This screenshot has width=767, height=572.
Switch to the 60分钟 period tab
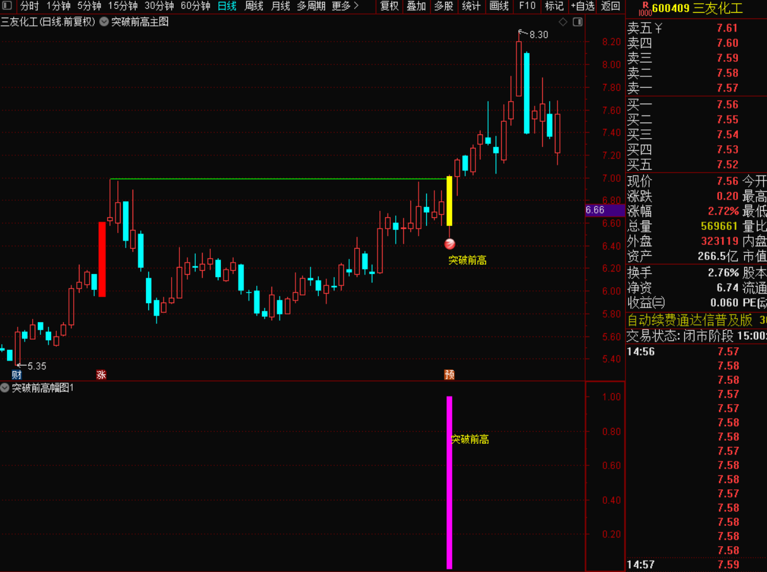pyautogui.click(x=195, y=6)
